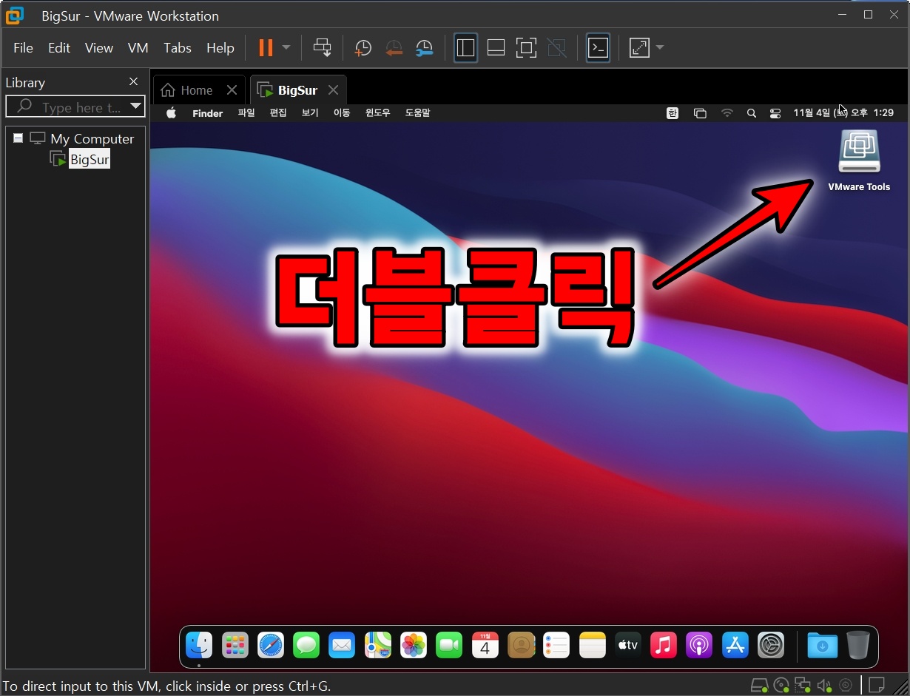The width and height of the screenshot is (910, 696).
Task: Open the 파일 menu
Action: (246, 113)
